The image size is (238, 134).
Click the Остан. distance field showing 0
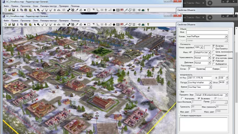[191, 69]
